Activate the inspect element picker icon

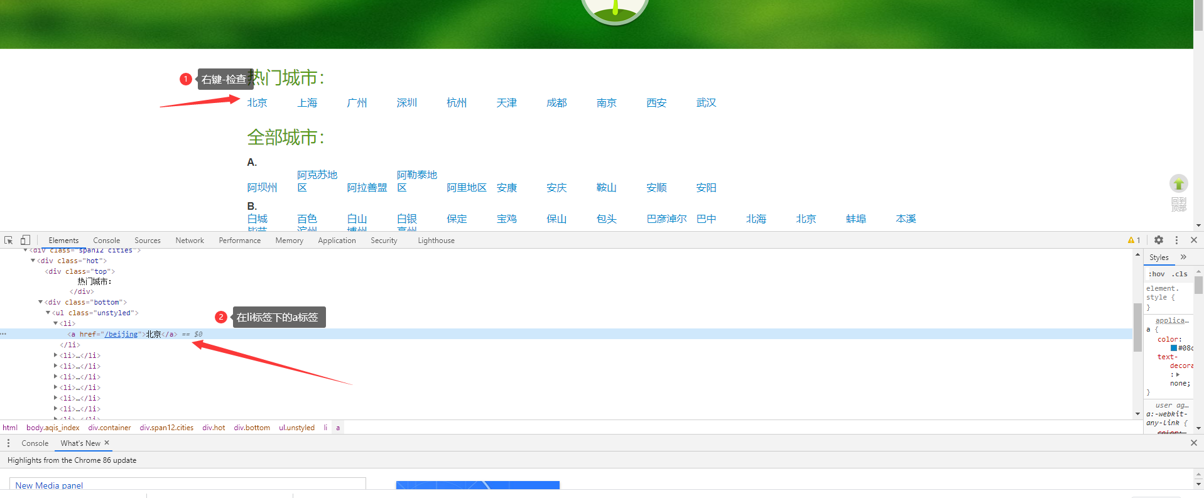(9, 240)
